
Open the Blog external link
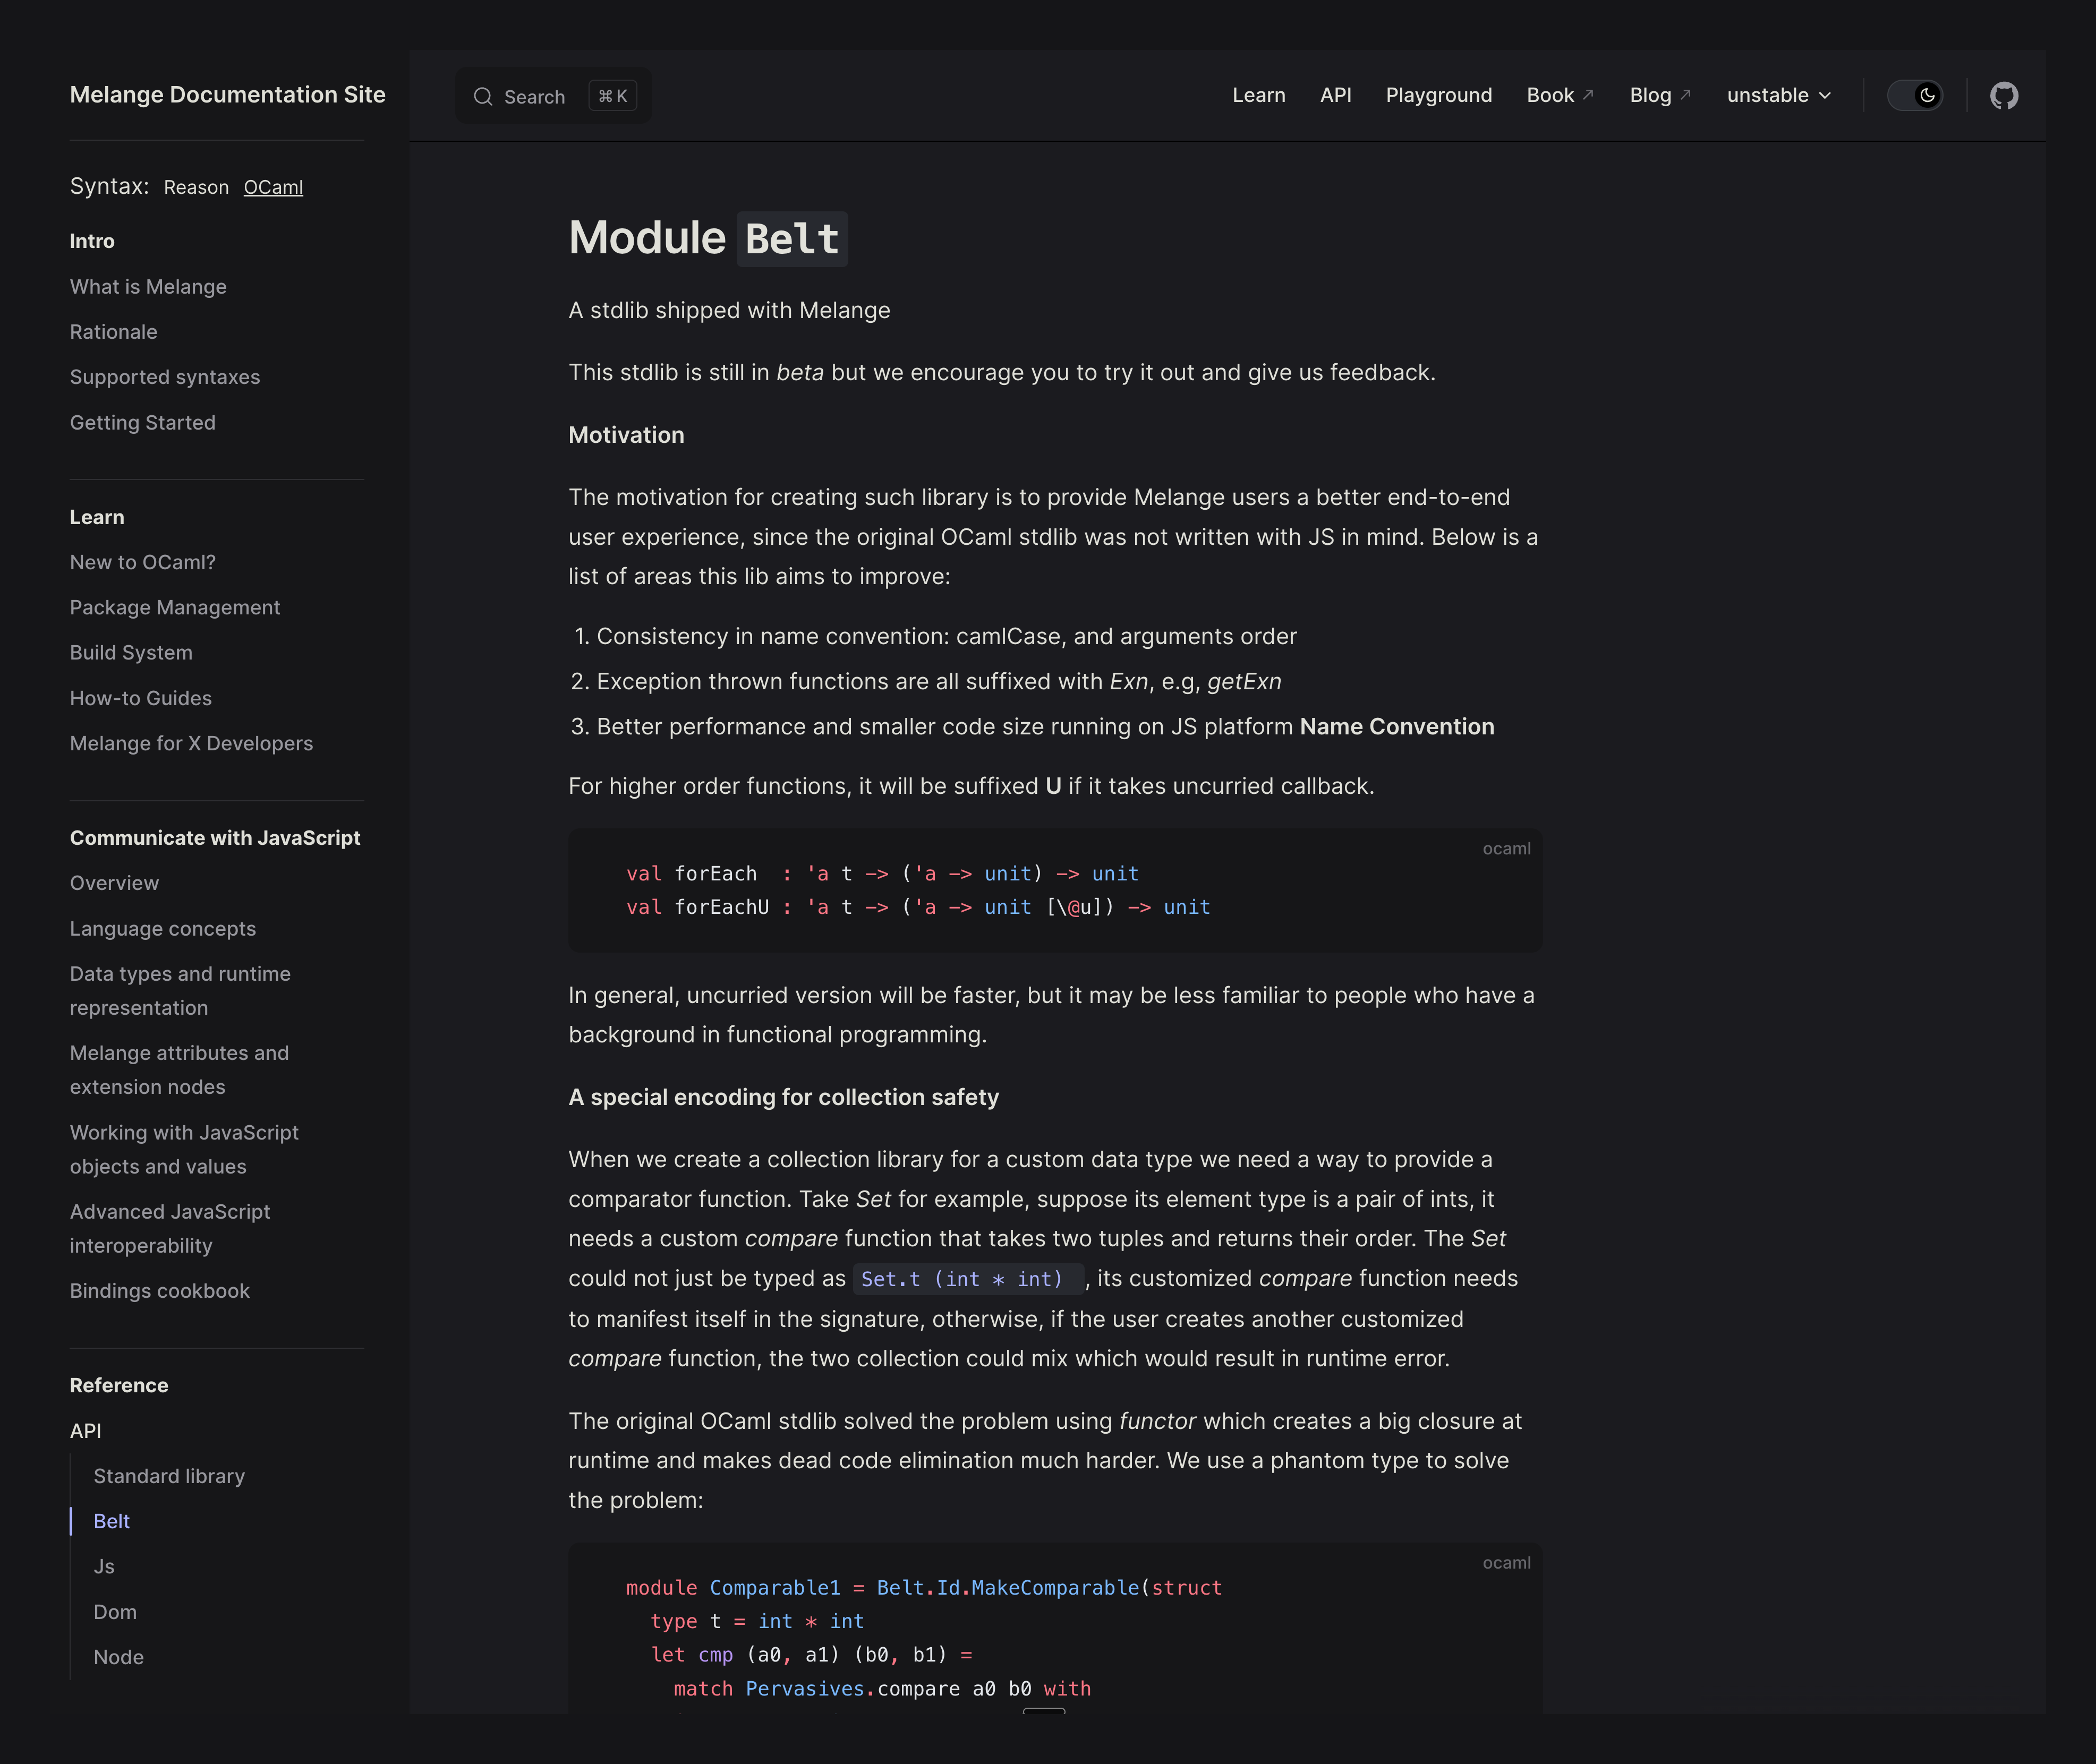tap(1661, 95)
